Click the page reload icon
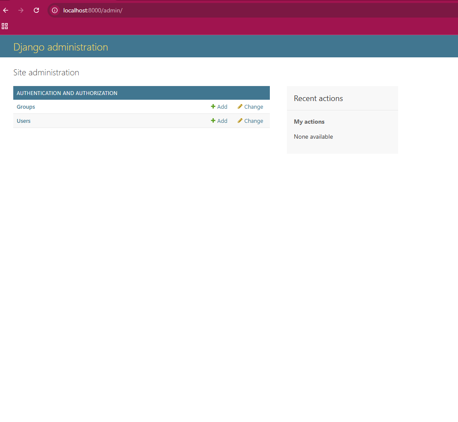 [x=36, y=10]
